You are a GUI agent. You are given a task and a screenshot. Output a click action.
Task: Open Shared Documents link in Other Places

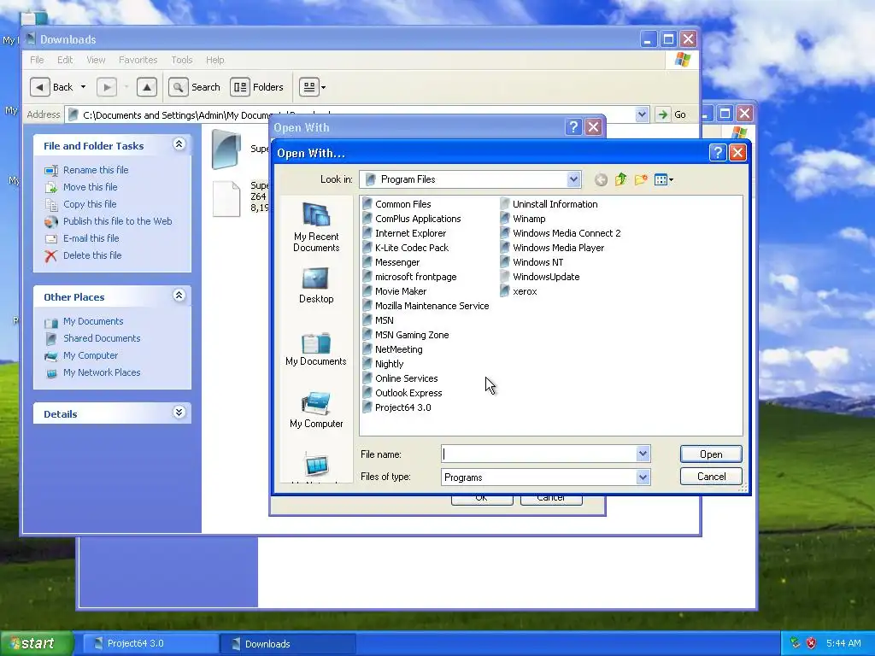[x=102, y=338]
